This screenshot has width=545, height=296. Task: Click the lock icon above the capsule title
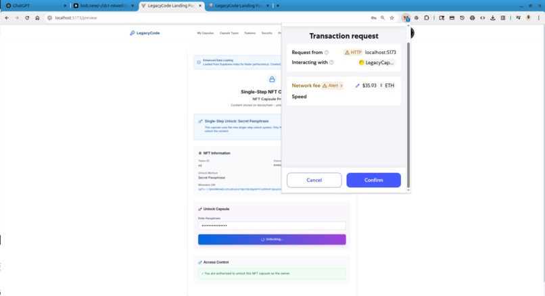pyautogui.click(x=272, y=79)
